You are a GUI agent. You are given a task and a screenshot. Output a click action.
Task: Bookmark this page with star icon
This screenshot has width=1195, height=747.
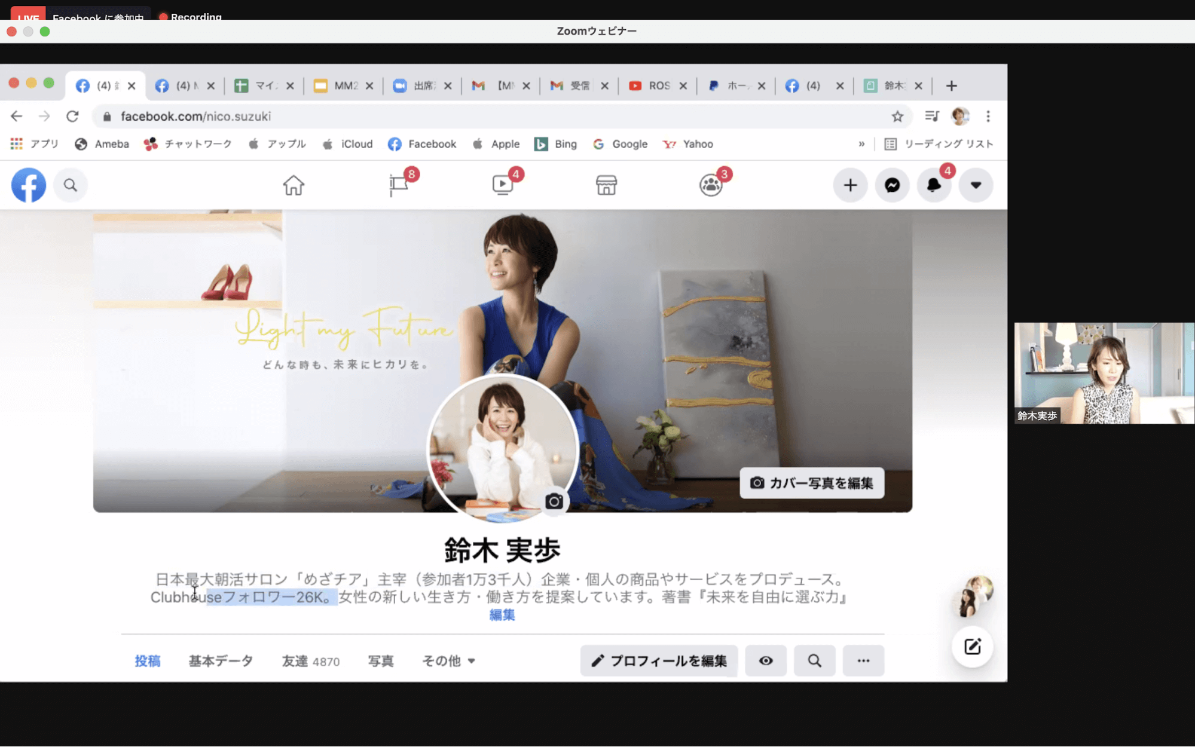(897, 117)
